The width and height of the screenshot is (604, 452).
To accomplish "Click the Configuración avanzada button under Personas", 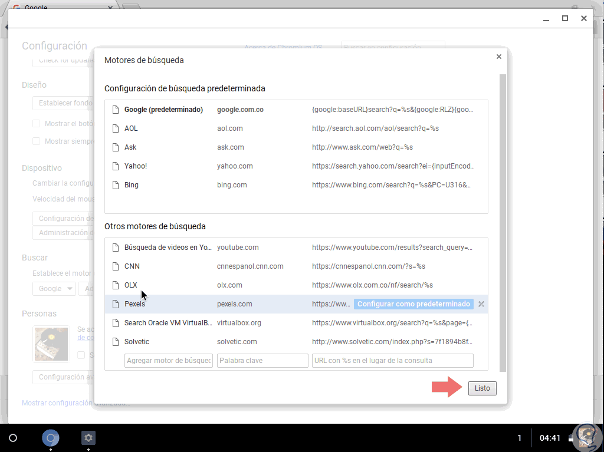I will click(x=64, y=377).
